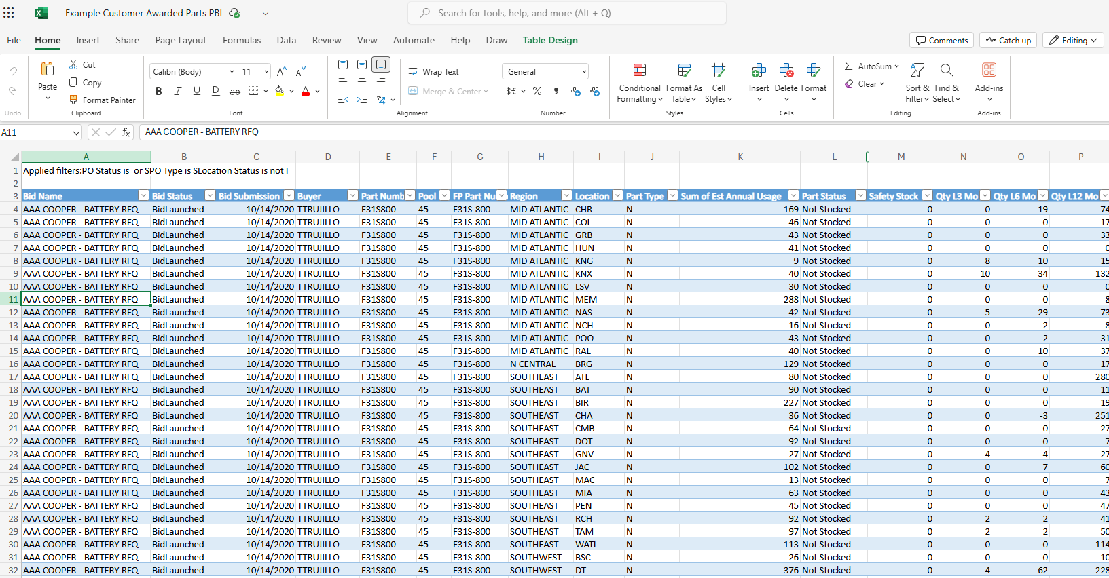This screenshot has width=1109, height=578.
Task: Decrease decimal places
Action: (x=595, y=91)
